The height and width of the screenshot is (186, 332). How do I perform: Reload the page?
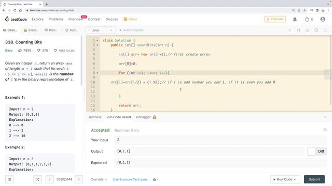(15, 10)
